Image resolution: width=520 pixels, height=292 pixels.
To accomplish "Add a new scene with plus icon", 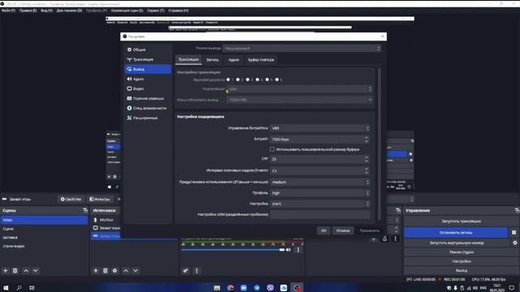I will click(x=6, y=270).
